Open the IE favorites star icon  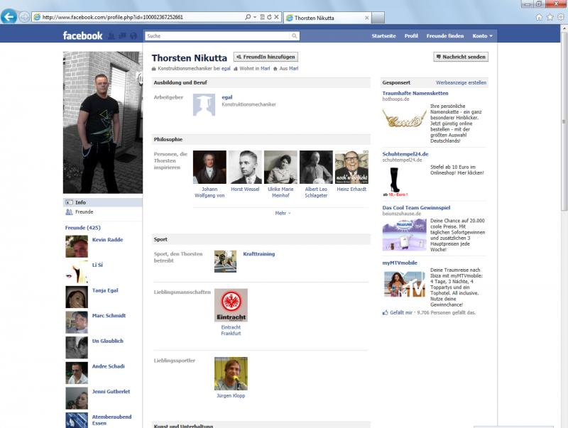[x=550, y=16]
